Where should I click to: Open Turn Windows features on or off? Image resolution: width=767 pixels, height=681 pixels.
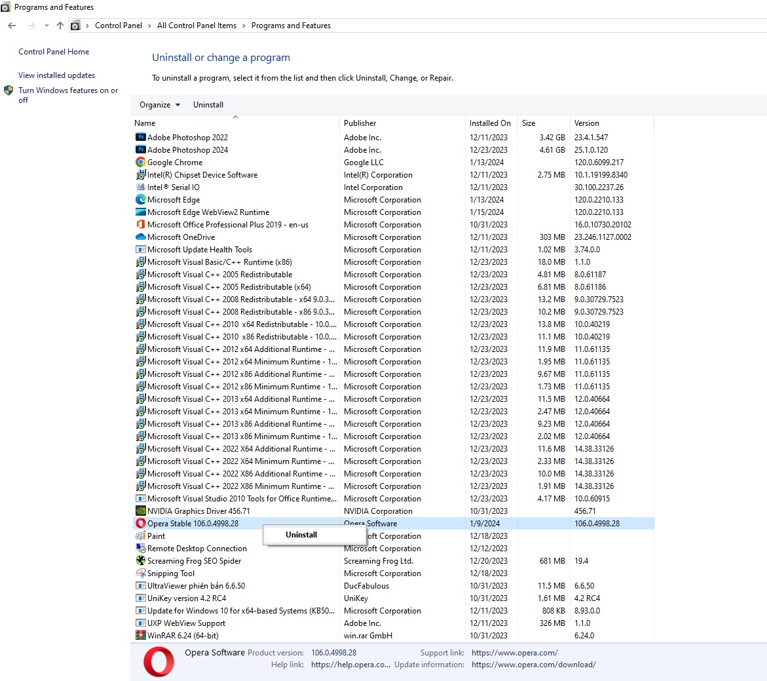(68, 95)
